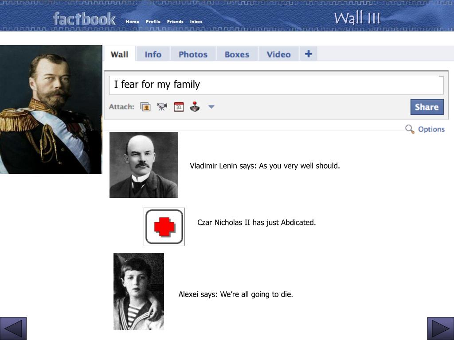Click the red cross abdication icon
This screenshot has height=340, width=454.
pos(164,227)
